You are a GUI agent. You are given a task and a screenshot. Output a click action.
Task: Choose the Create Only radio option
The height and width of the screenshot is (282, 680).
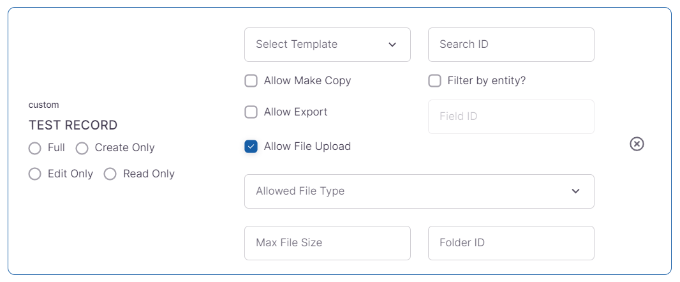[82, 148]
